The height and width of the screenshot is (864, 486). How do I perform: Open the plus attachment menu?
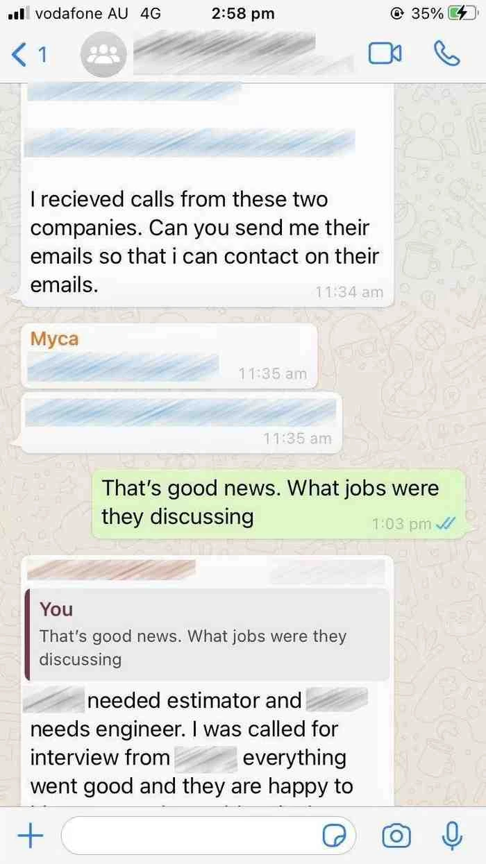pyautogui.click(x=29, y=836)
